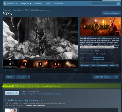Select the Belezés tag
122x112 pixels.
pyautogui.click(x=113, y=65)
